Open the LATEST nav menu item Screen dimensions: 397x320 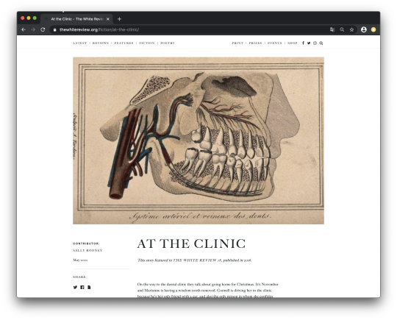79,43
